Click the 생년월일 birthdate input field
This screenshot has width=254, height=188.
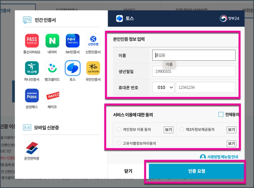coord(194,71)
